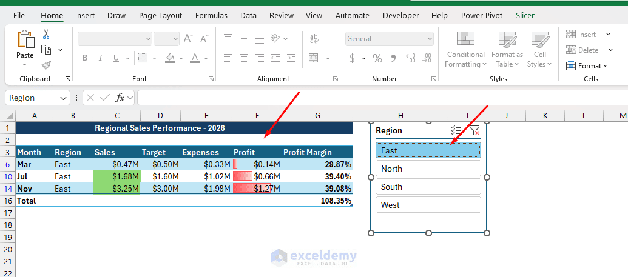Click the Paste clipboard icon
This screenshot has height=277, width=628.
pos(25,39)
